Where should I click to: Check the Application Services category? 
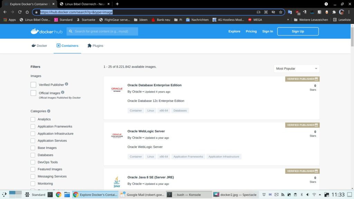tap(33, 141)
